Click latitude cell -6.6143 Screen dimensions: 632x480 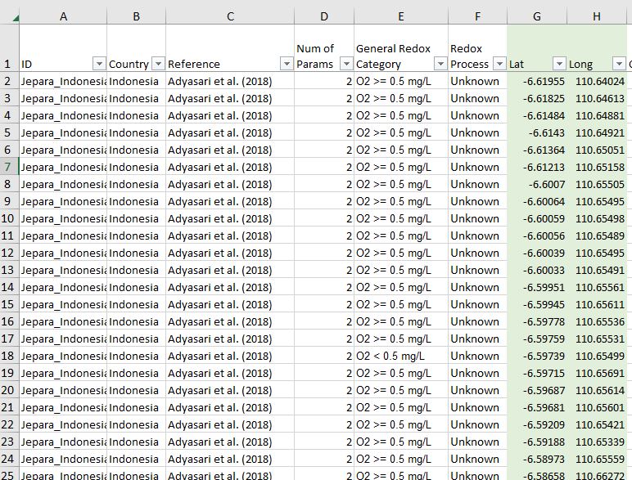pos(537,133)
